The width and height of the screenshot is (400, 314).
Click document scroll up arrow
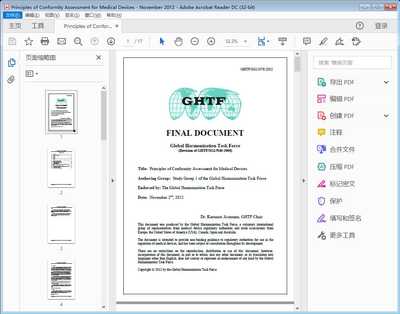click(x=297, y=54)
